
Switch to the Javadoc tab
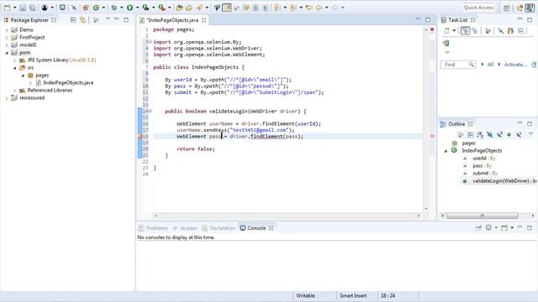[x=185, y=228]
